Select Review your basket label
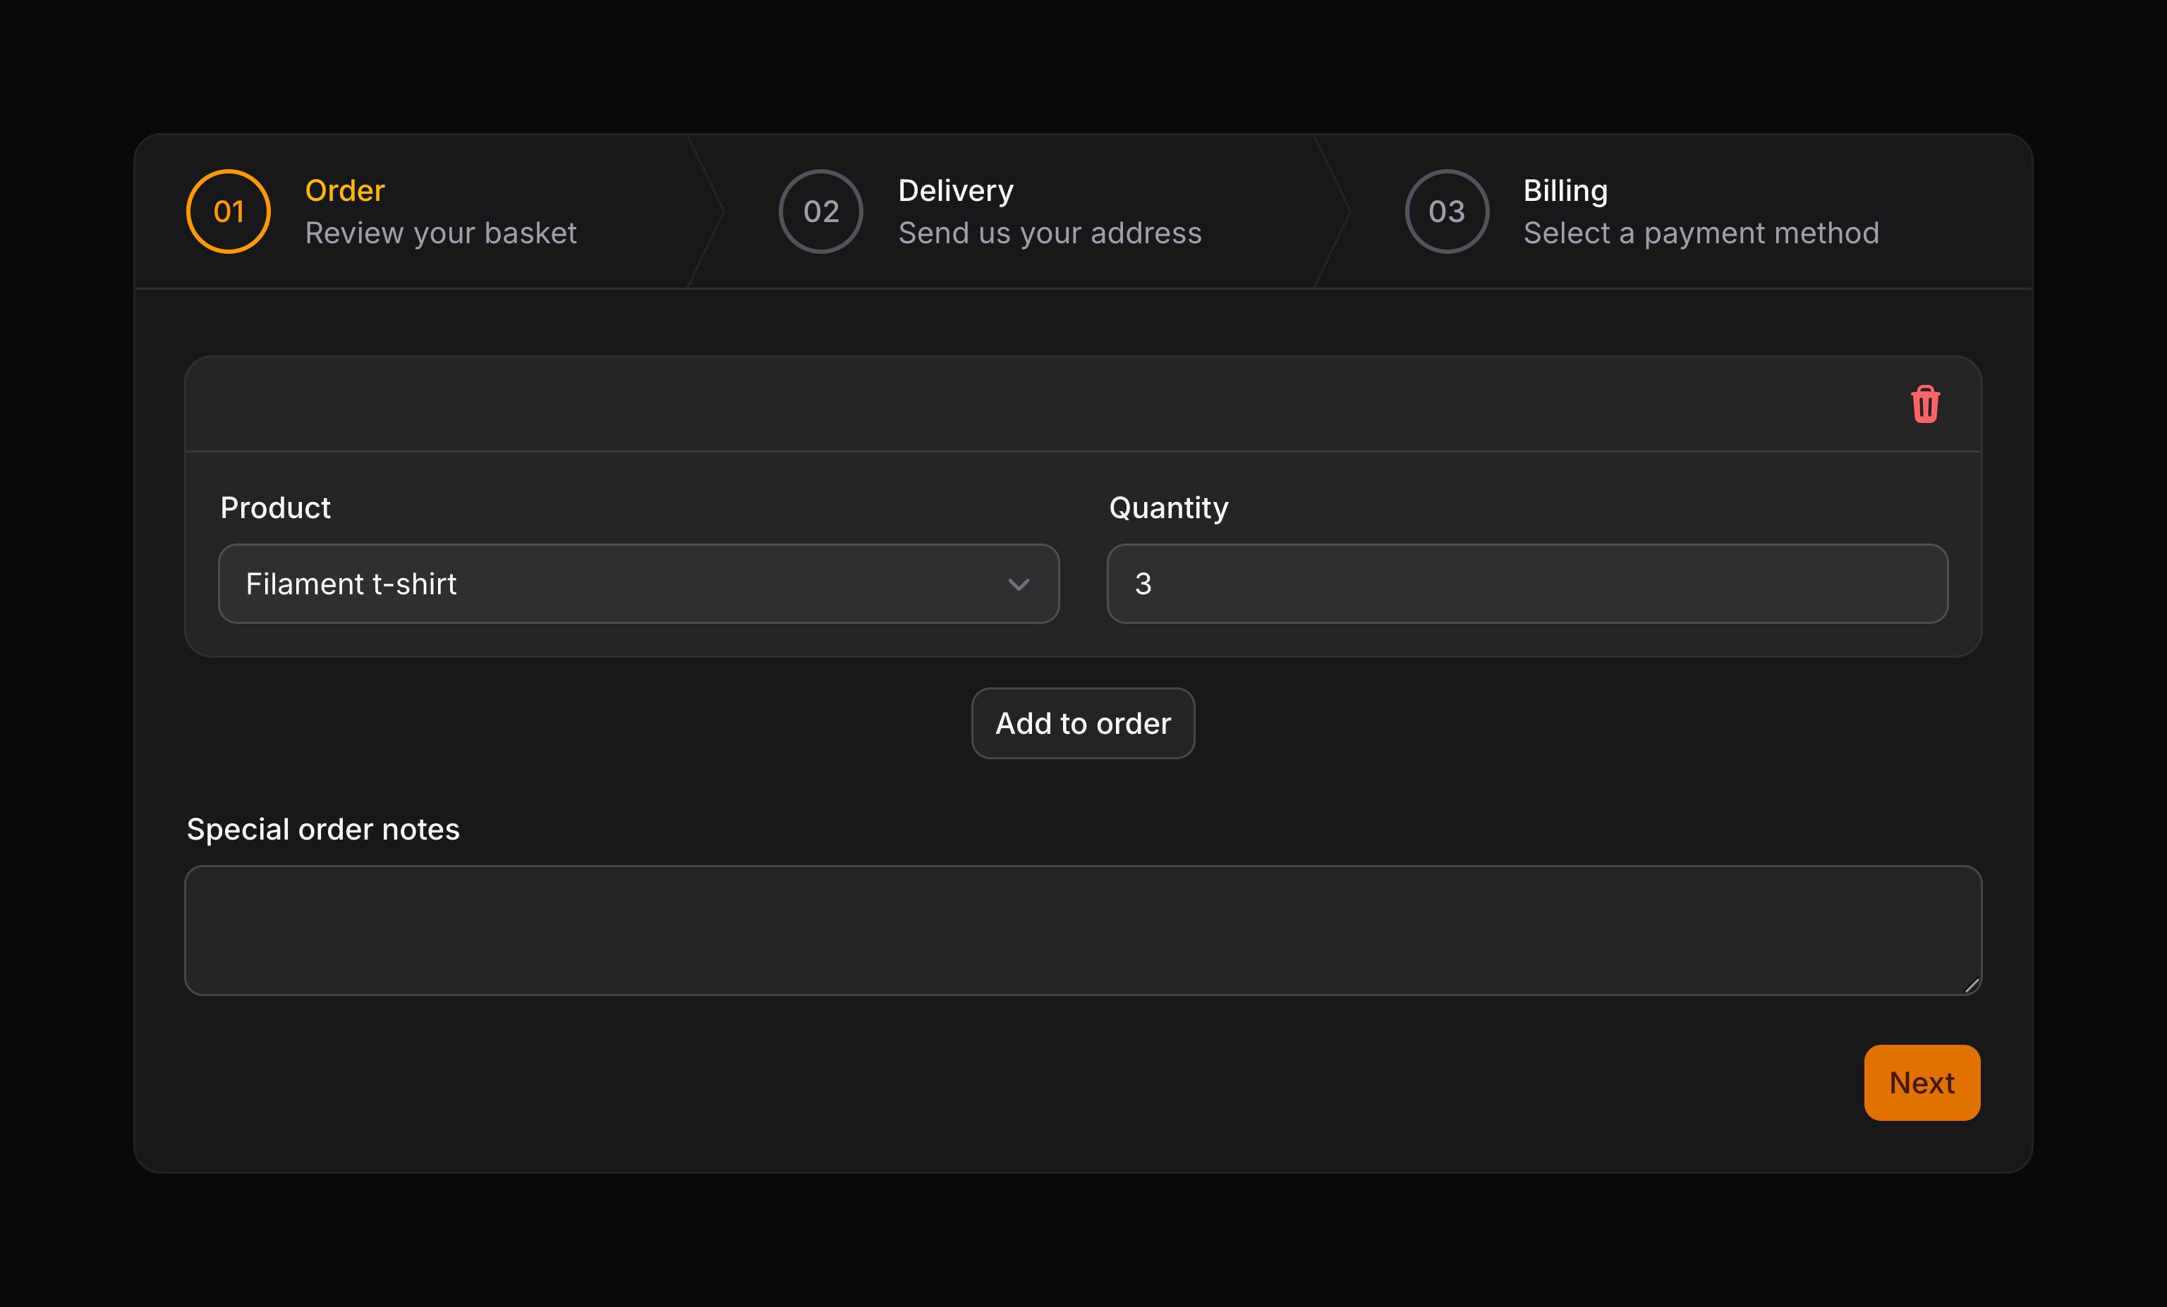 click(x=441, y=232)
